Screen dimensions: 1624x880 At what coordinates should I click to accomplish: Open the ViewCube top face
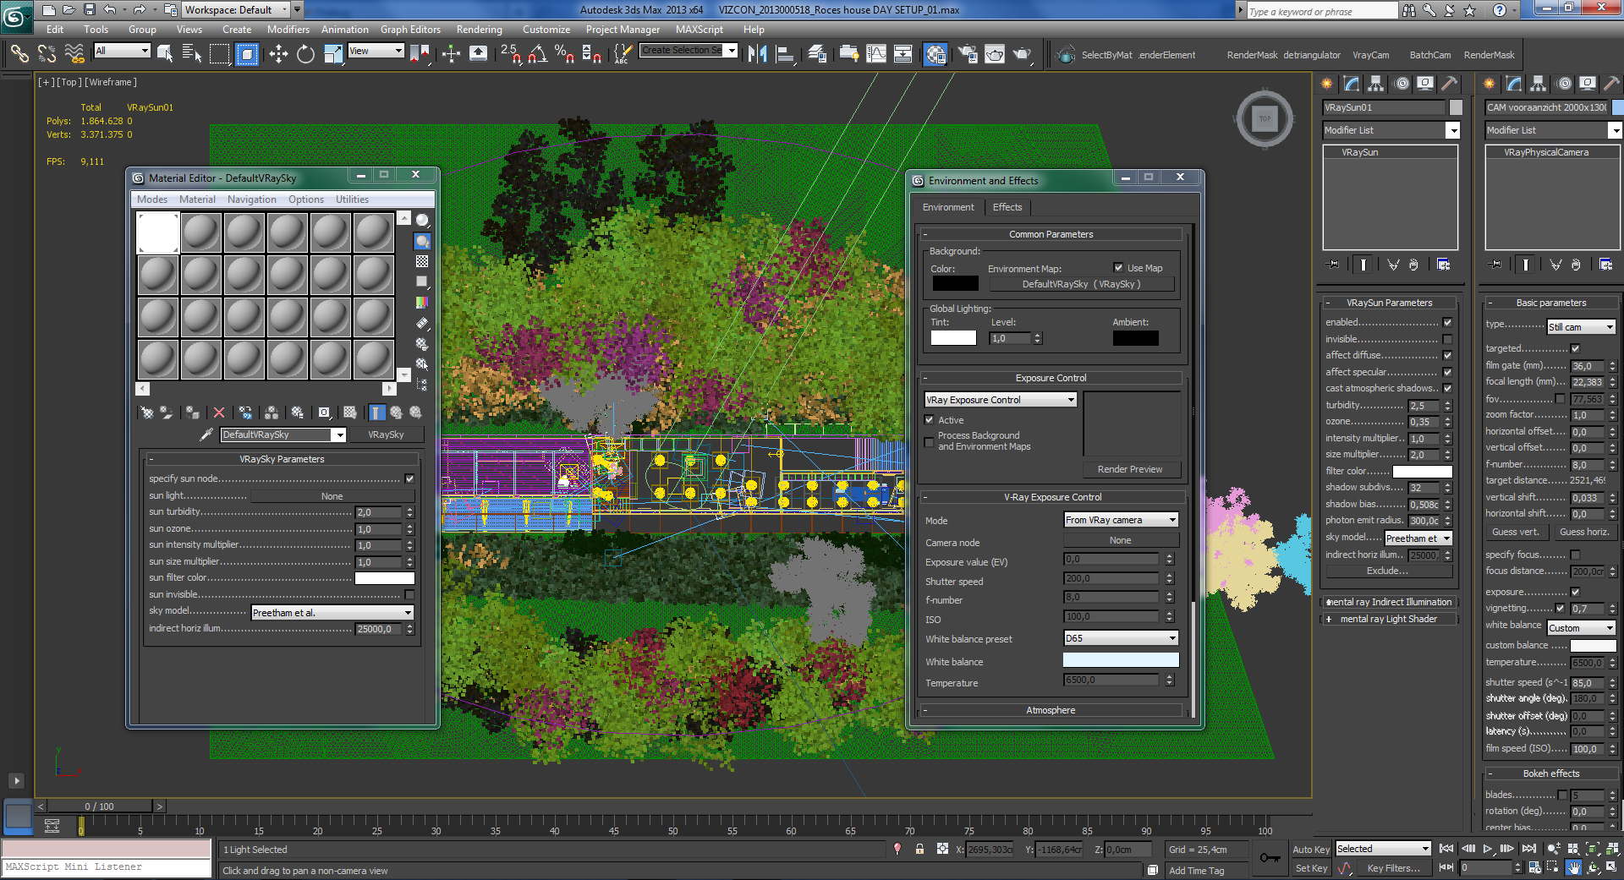pos(1265,118)
